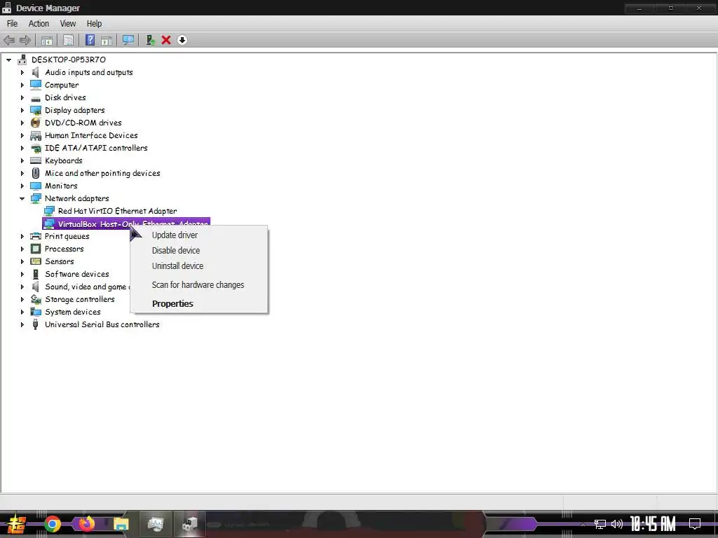
Task: Click the Storage controllers icon
Action: [x=36, y=299]
